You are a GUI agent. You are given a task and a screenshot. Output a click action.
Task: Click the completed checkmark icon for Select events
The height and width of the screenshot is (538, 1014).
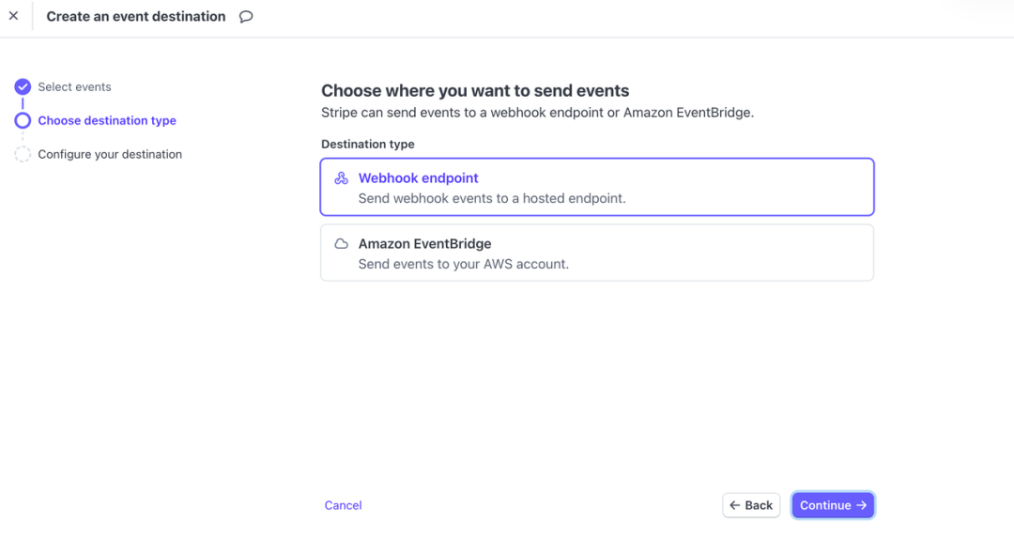[x=23, y=87]
